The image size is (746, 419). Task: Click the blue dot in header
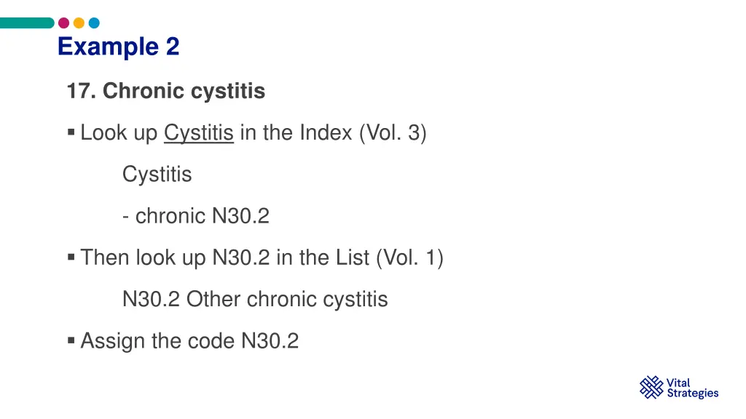94,23
